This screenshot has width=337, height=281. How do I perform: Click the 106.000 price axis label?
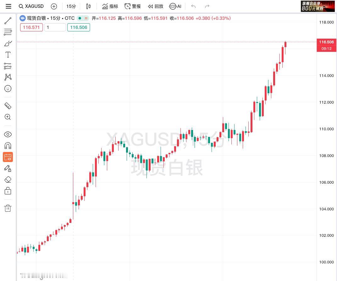coord(326,182)
